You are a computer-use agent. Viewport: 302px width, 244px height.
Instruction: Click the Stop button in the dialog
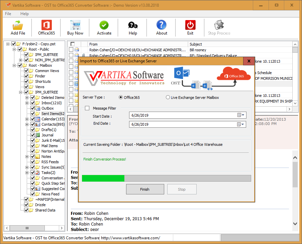(182, 189)
